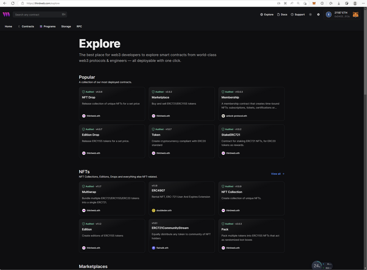Open Explore link with globe icon

(x=267, y=15)
